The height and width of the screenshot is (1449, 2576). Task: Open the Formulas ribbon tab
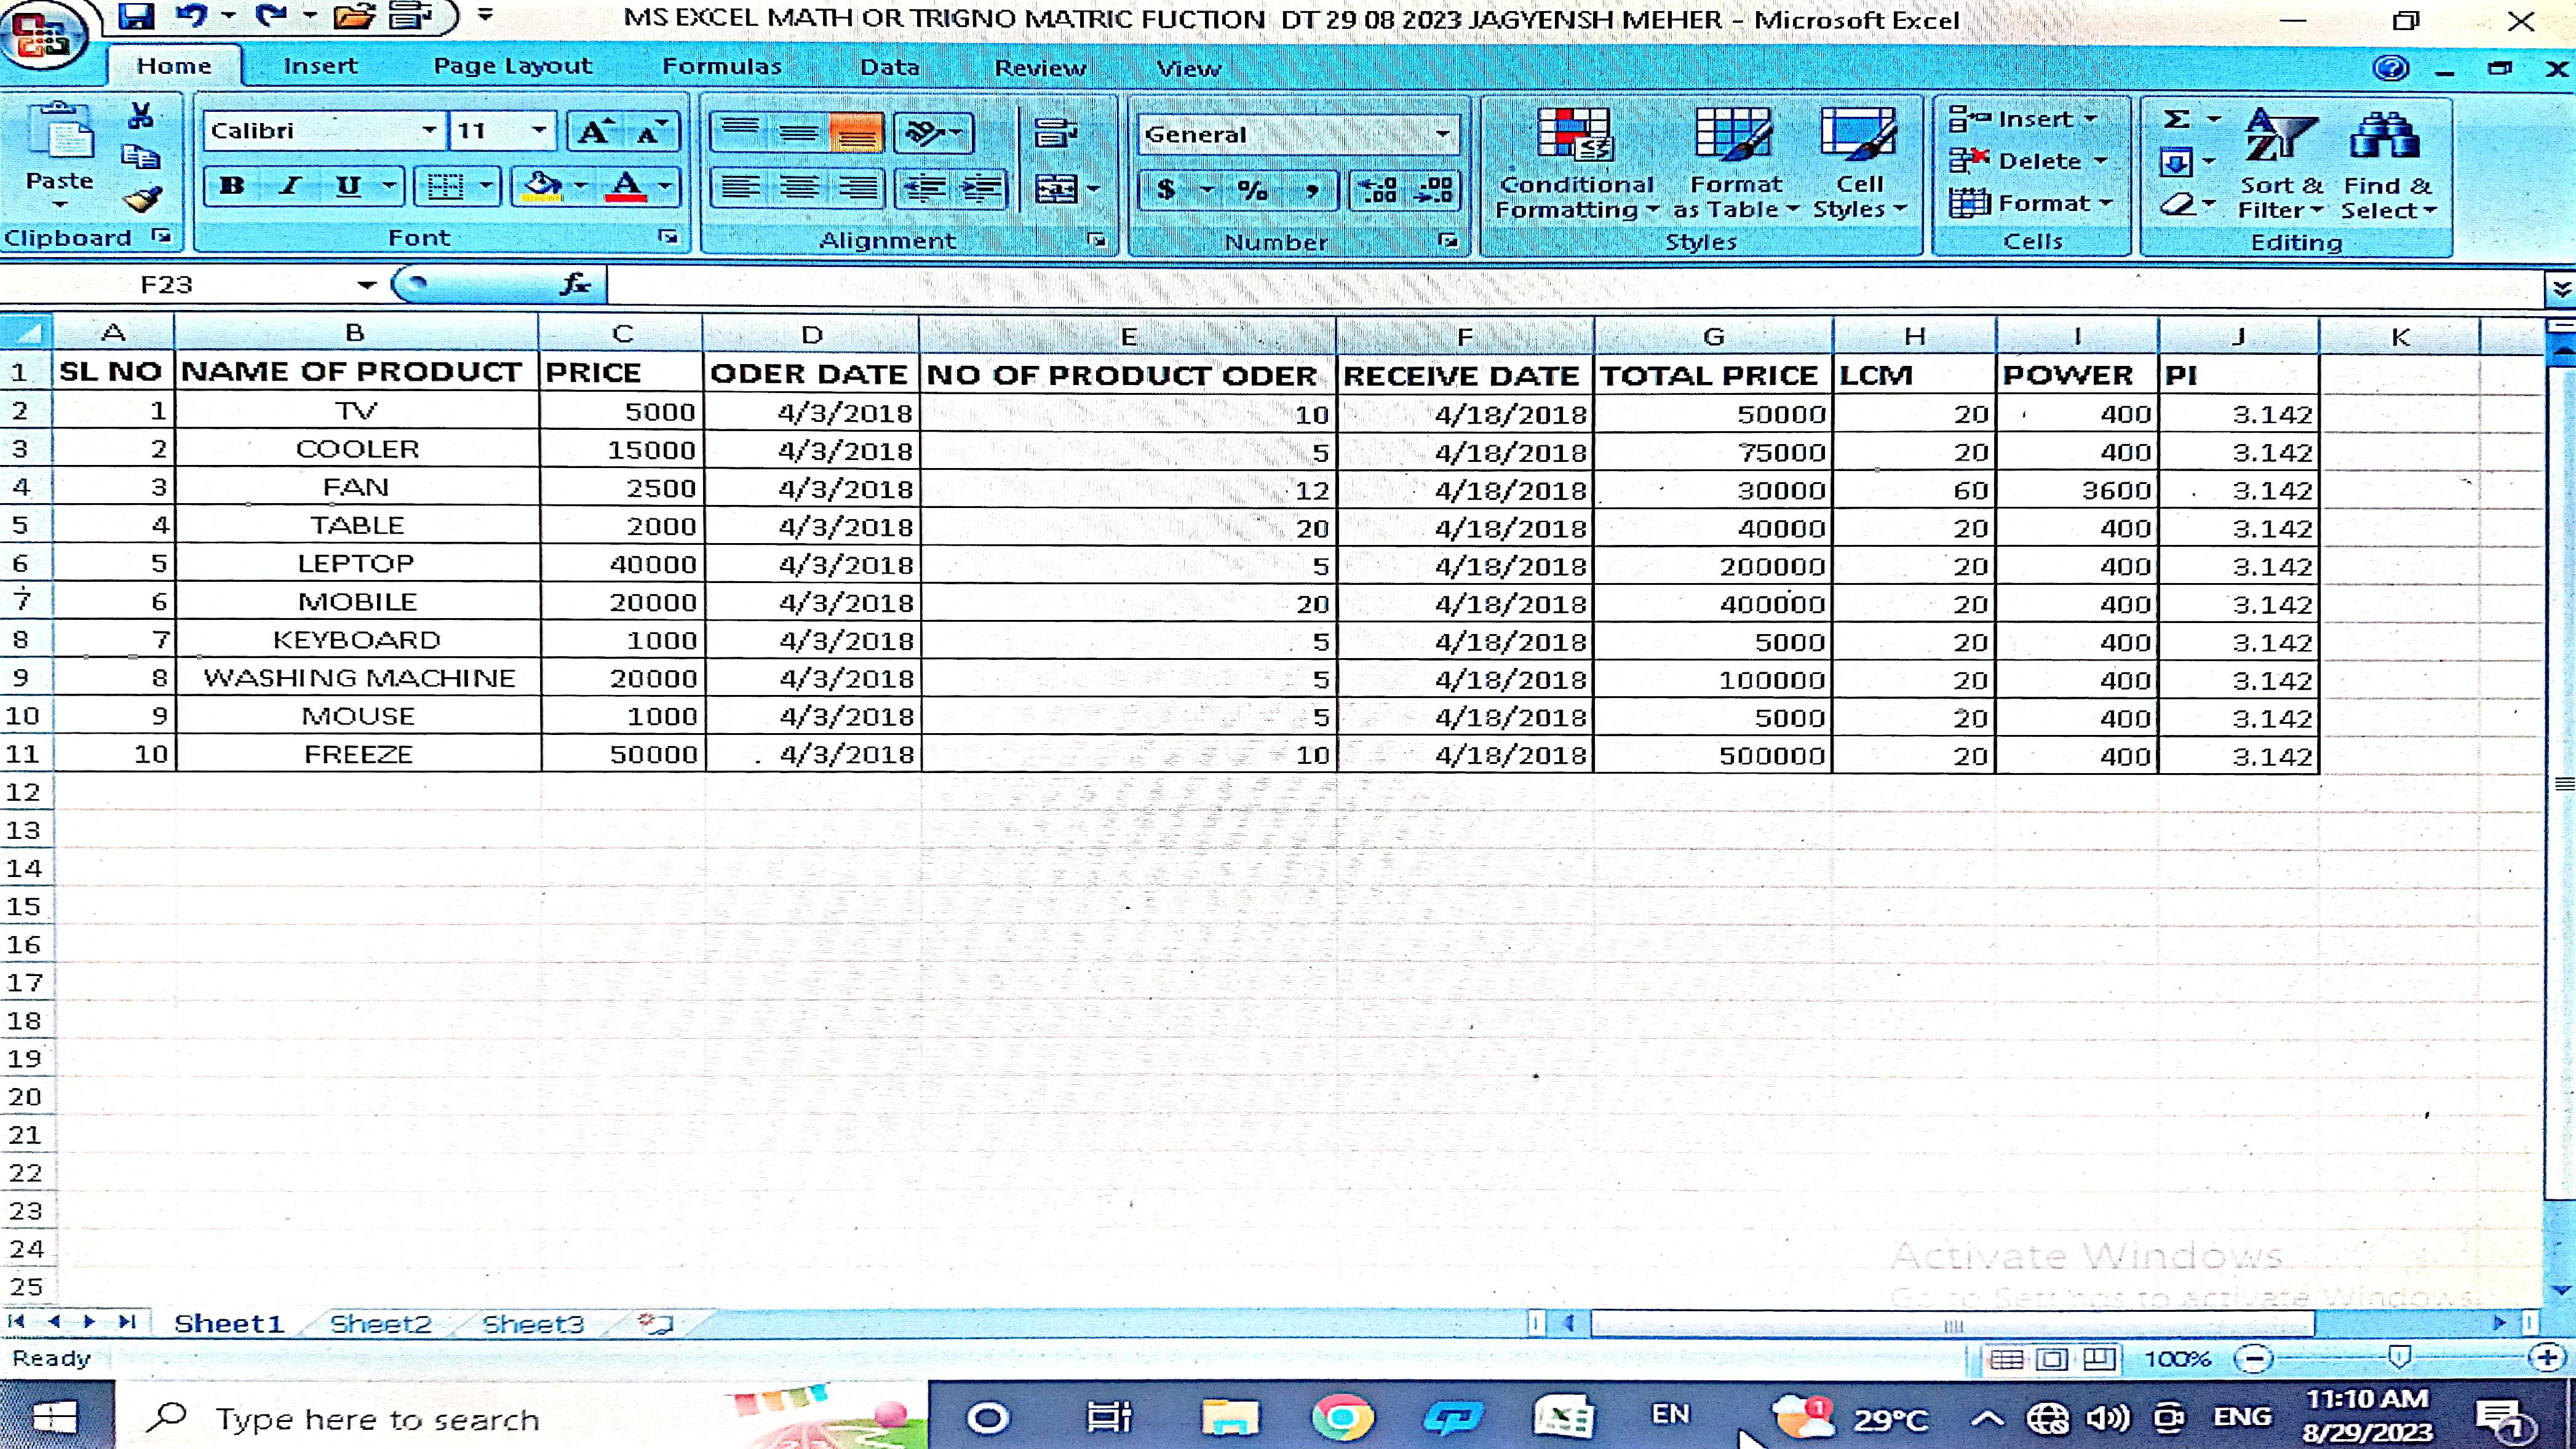(x=721, y=67)
